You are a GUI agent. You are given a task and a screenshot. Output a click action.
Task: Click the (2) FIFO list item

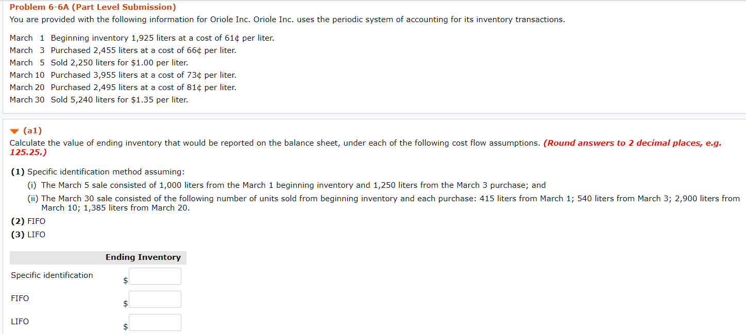click(28, 221)
